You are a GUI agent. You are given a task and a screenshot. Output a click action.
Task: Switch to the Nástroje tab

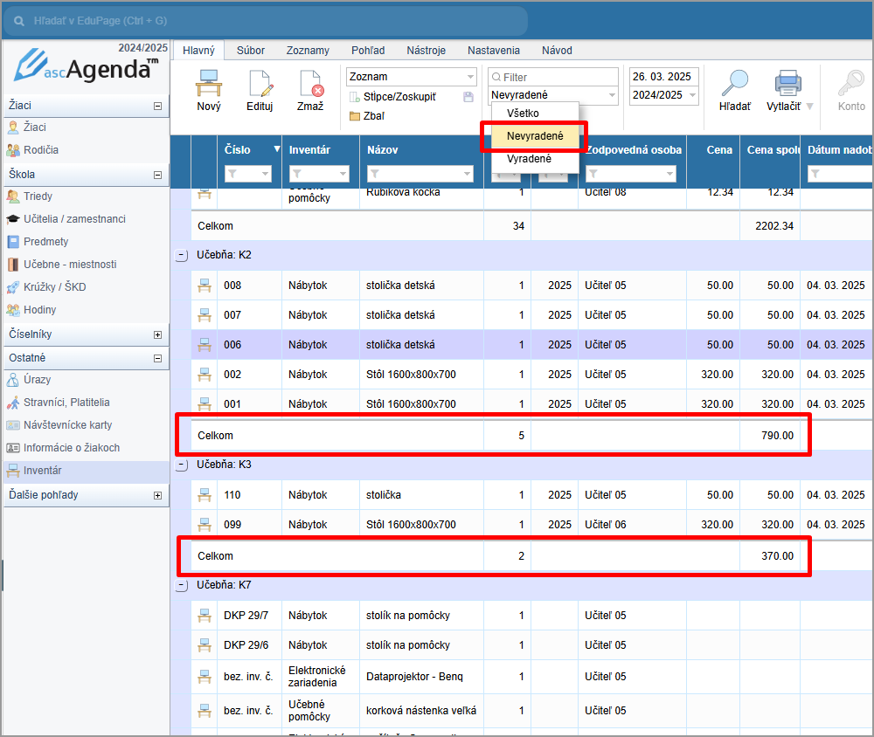click(x=426, y=51)
